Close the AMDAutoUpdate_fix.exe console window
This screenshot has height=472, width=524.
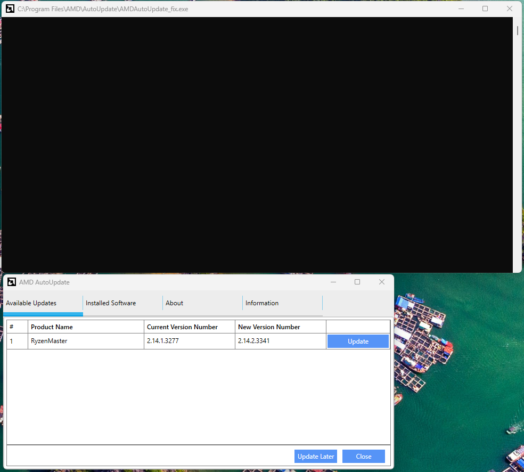pyautogui.click(x=510, y=9)
